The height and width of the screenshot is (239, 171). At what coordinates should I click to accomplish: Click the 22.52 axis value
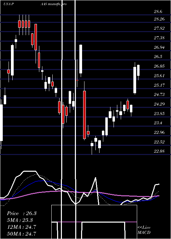pos(159,142)
